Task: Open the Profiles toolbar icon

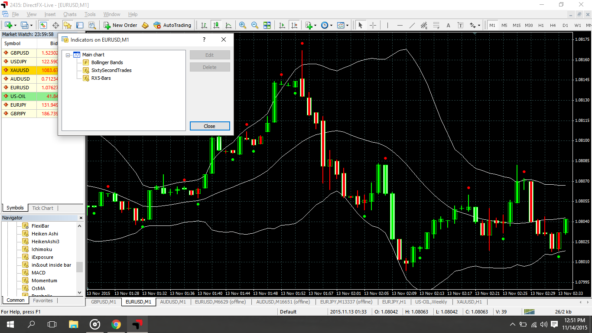Action: click(x=24, y=25)
